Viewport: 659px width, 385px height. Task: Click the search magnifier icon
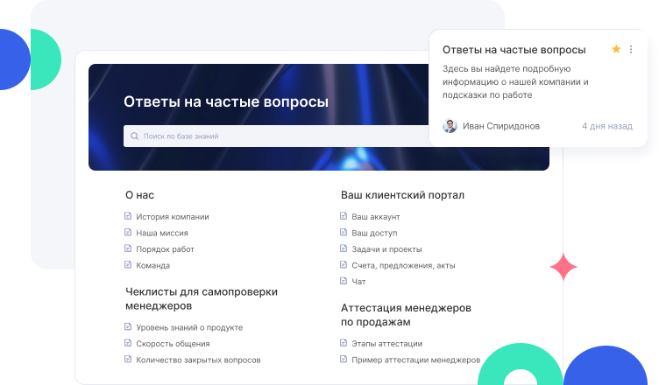134,136
